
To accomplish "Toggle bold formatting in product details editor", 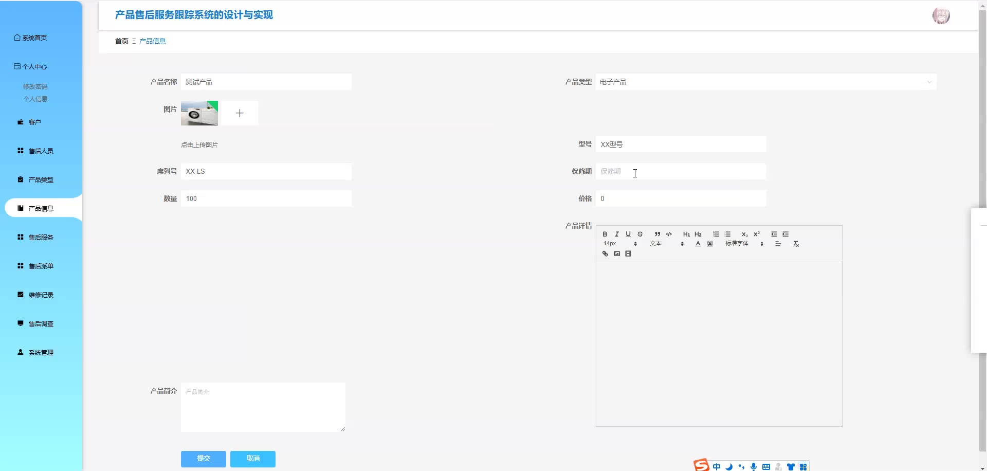I will (605, 234).
